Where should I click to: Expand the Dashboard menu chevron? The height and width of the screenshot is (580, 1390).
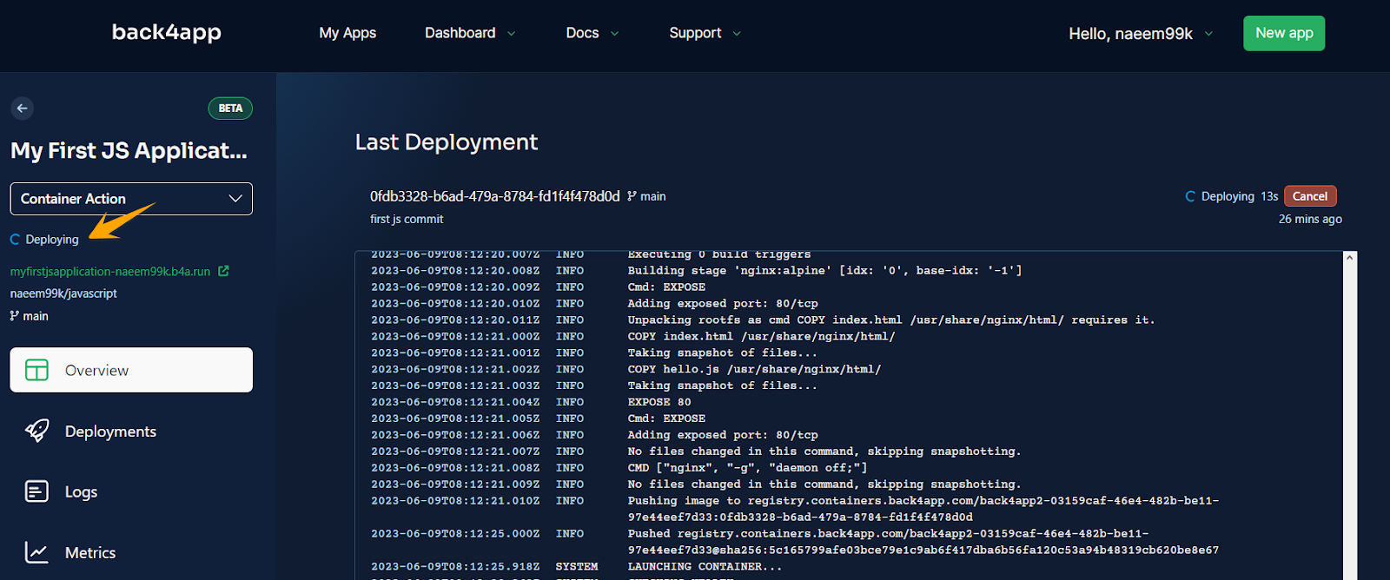pos(511,34)
